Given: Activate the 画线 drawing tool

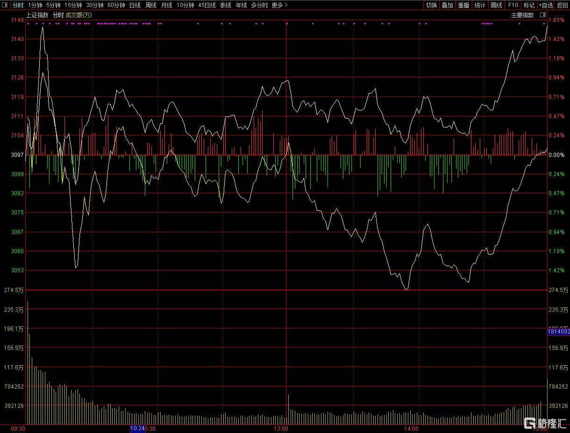Looking at the screenshot, I should point(496,5).
